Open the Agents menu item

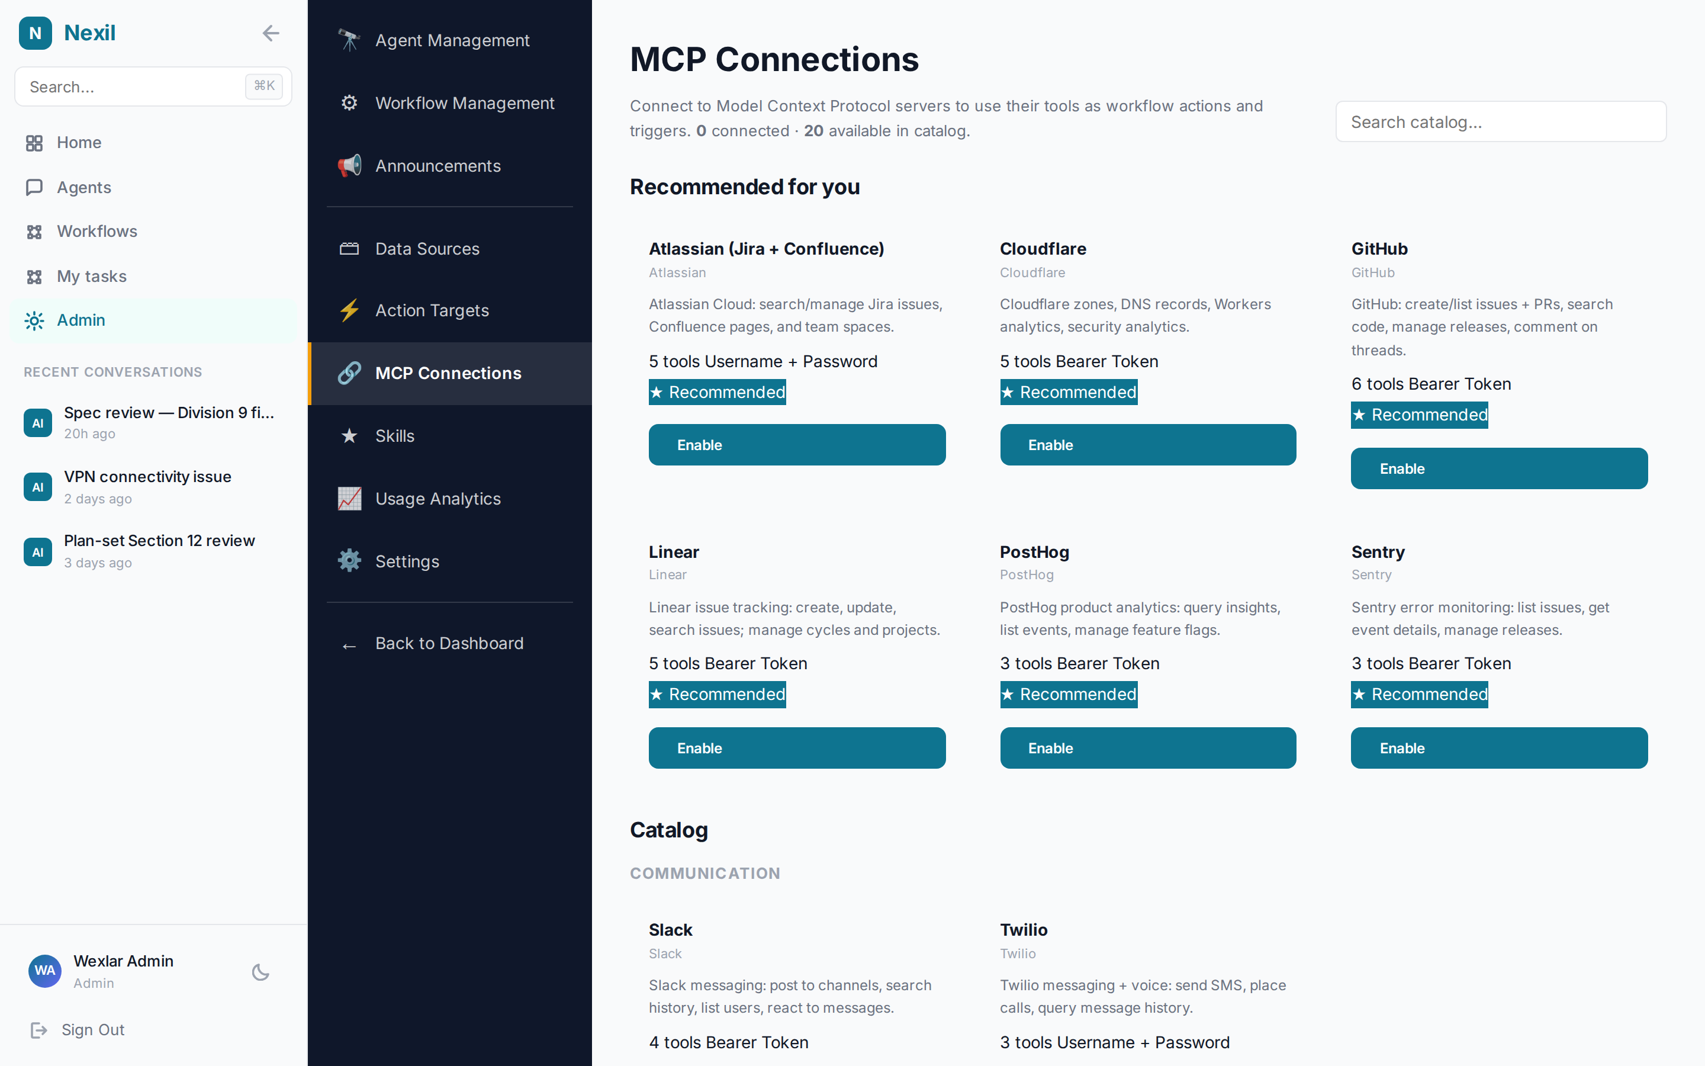(153, 188)
